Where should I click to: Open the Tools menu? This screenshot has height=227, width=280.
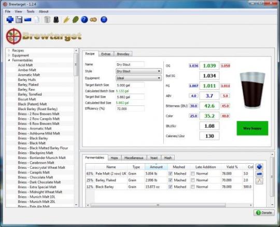(31, 11)
